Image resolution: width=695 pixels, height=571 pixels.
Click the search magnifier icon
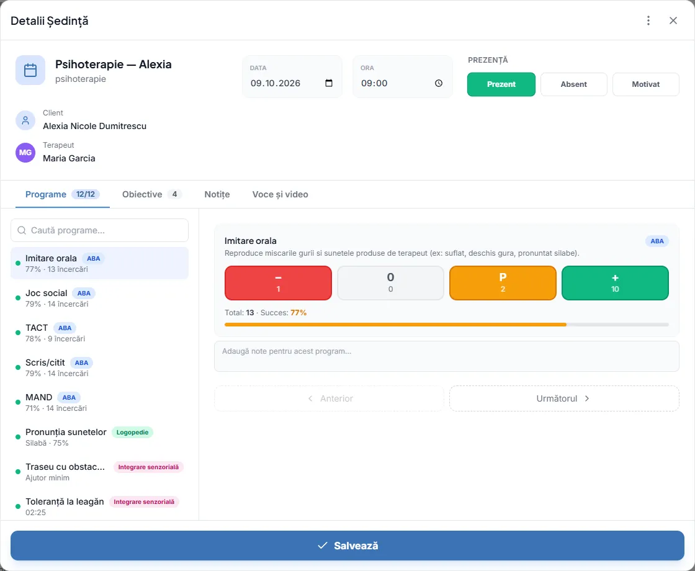point(21,230)
